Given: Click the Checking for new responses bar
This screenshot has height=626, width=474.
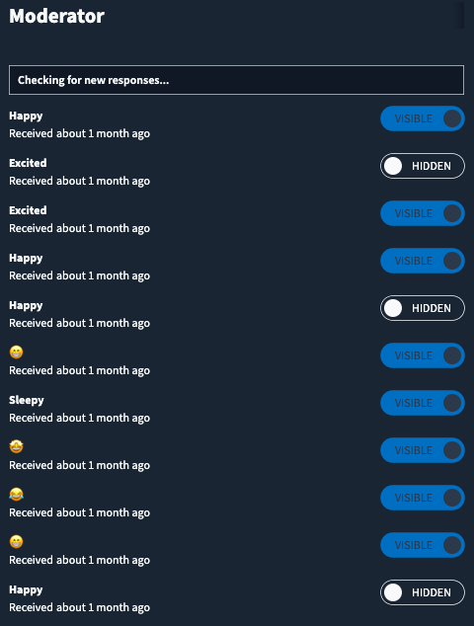Looking at the screenshot, I should [236, 80].
